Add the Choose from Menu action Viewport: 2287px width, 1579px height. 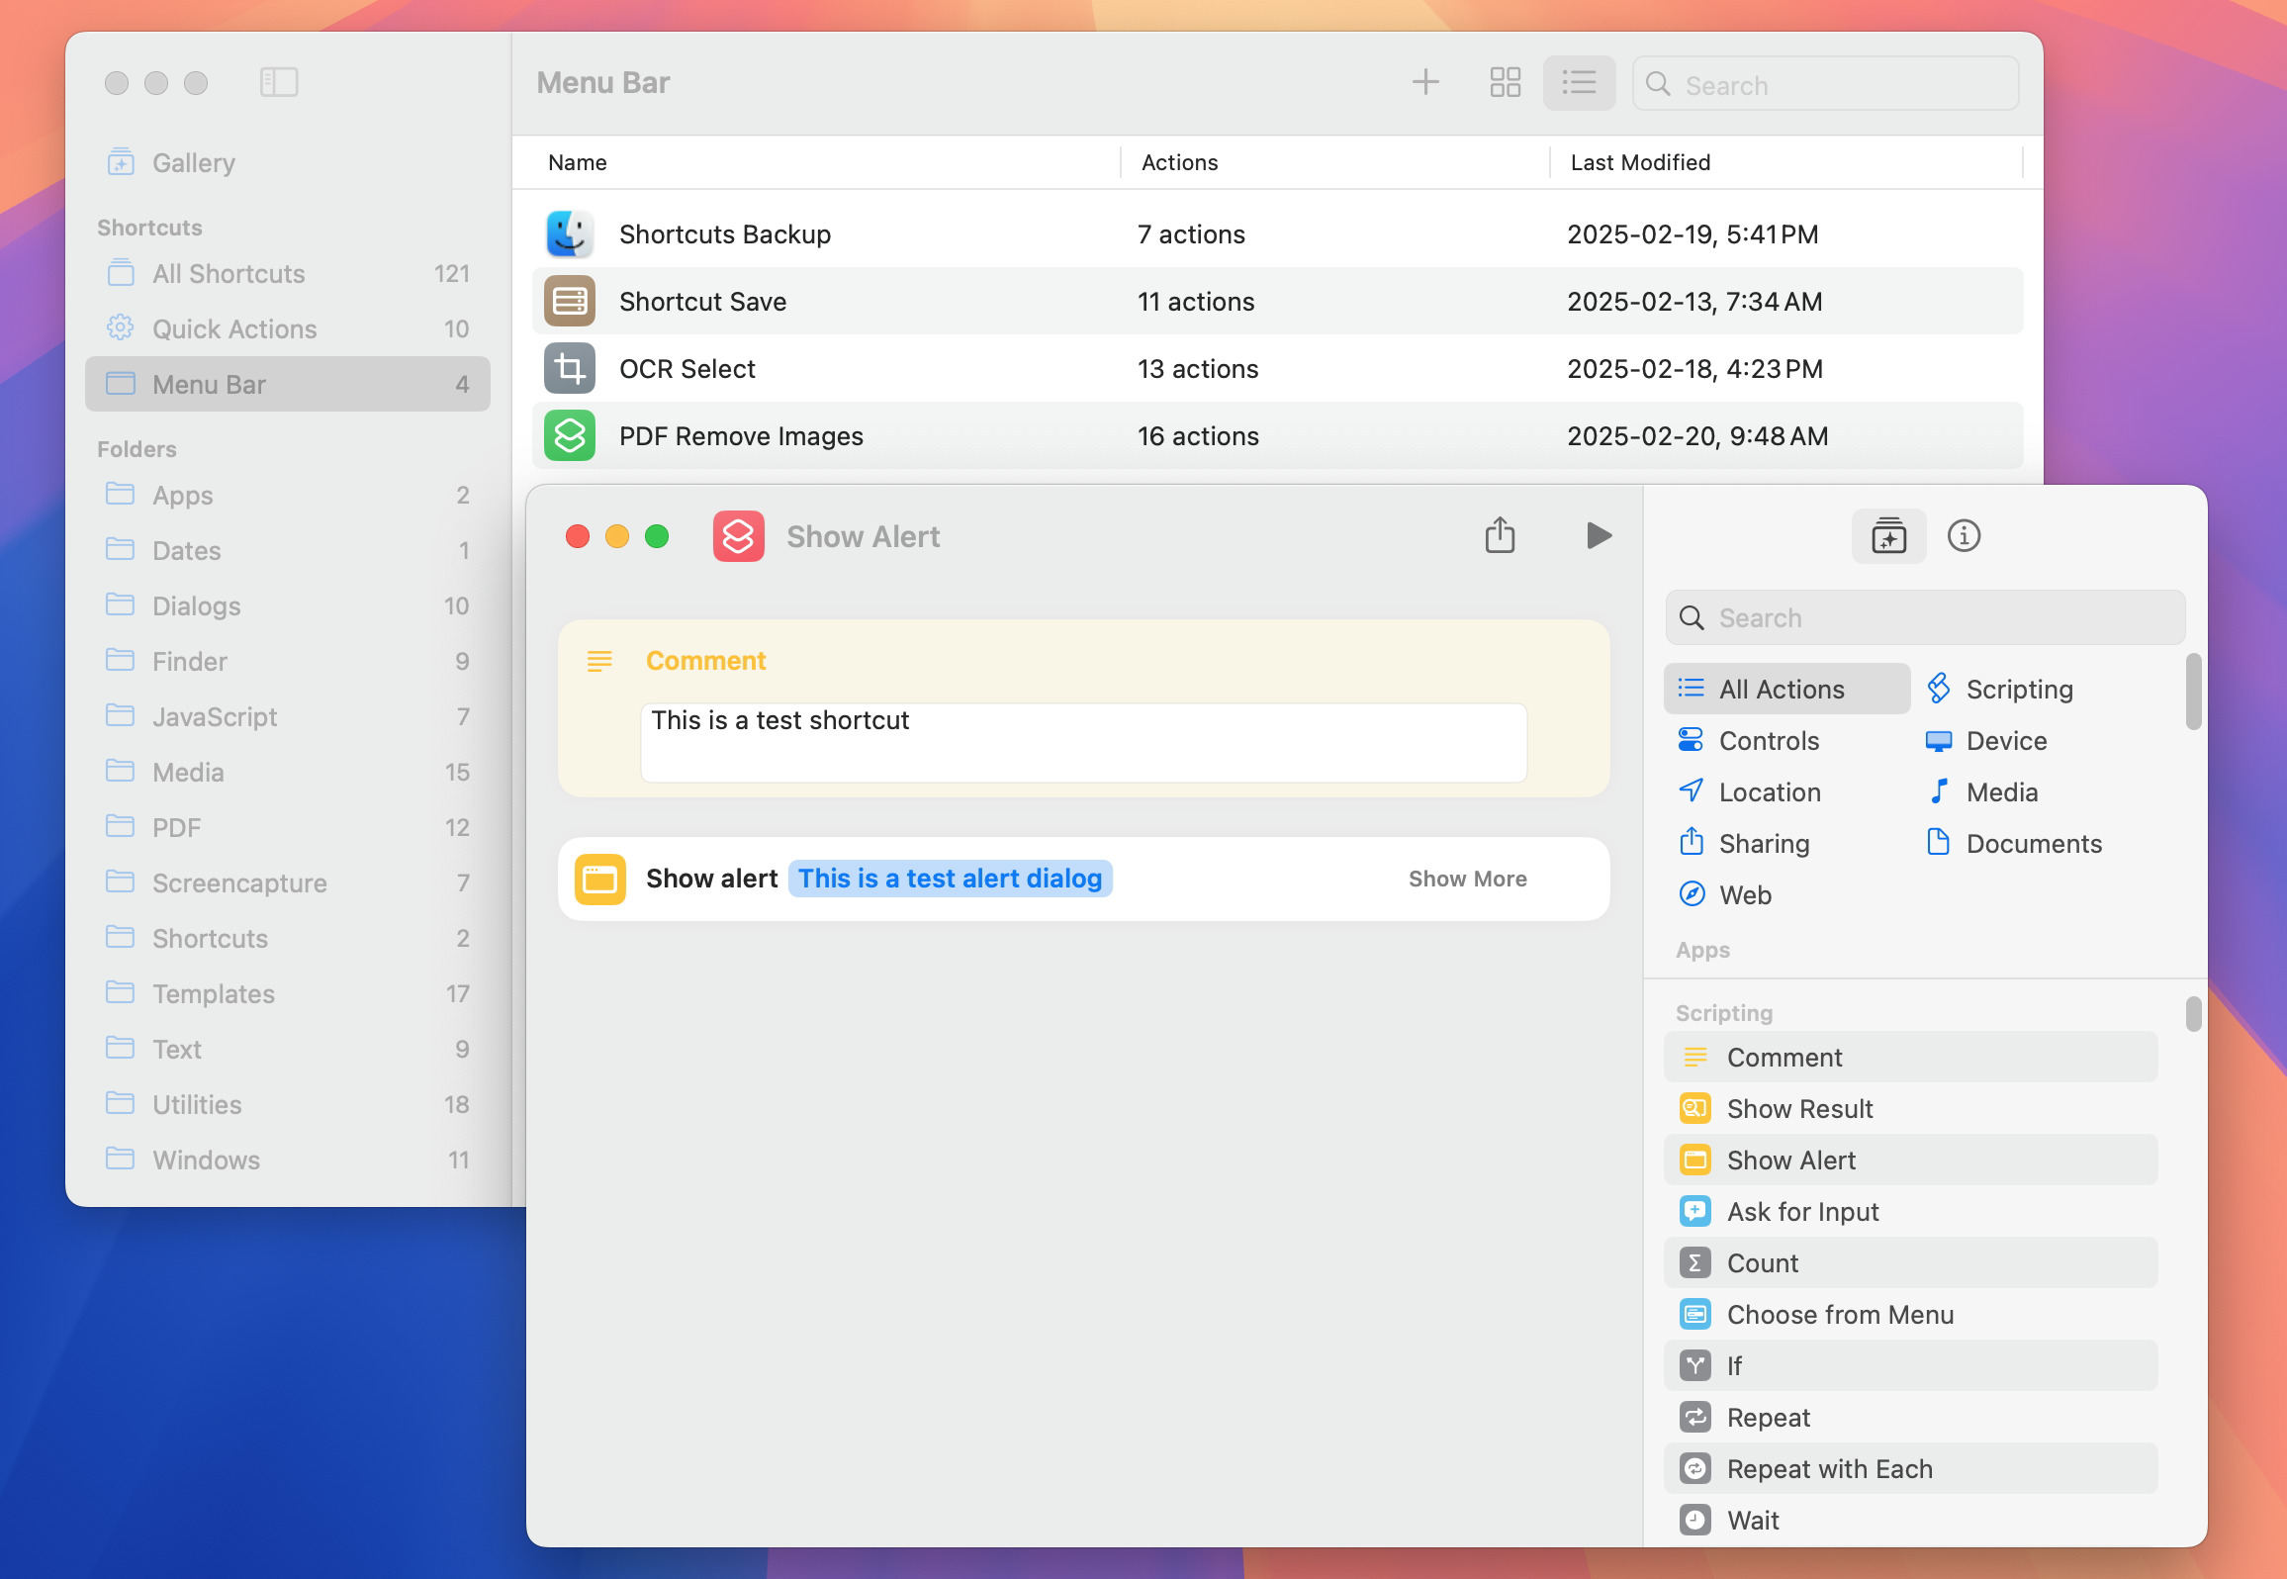1910,1314
